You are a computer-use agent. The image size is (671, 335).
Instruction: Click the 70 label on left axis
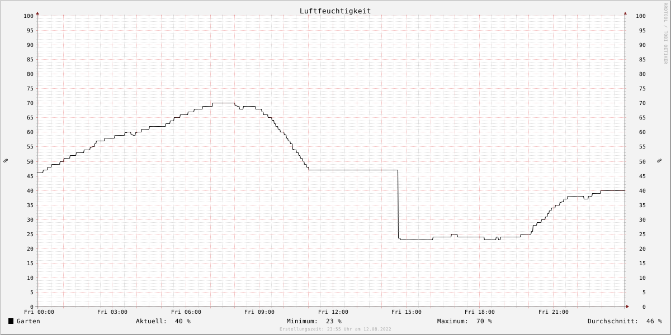[x=30, y=103]
